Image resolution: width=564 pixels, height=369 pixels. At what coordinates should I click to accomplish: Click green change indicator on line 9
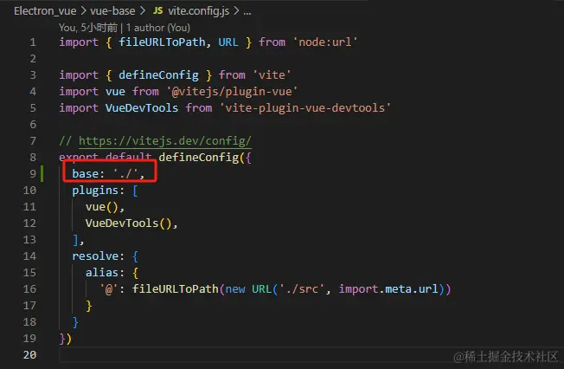[x=42, y=174]
